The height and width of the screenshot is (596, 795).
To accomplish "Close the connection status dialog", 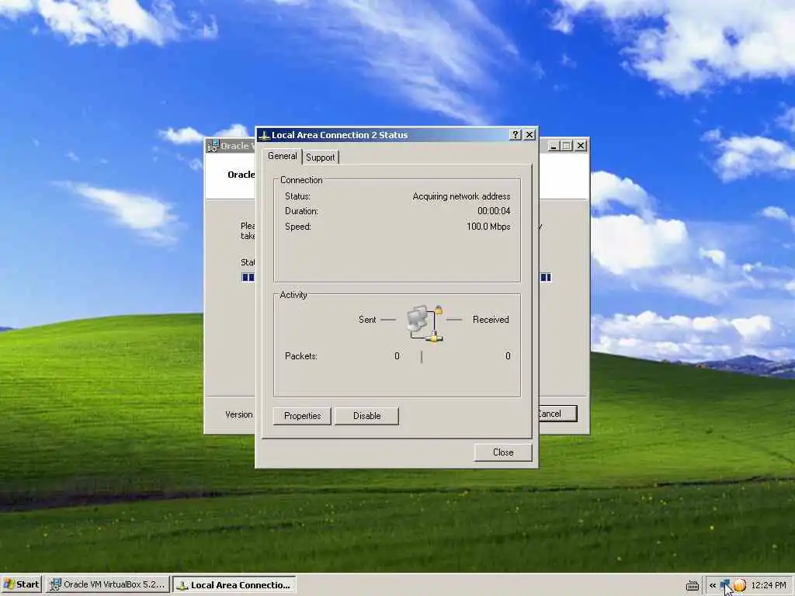I will tap(503, 452).
